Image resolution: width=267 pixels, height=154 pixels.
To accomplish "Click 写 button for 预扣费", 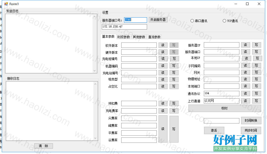I will [x=174, y=103].
